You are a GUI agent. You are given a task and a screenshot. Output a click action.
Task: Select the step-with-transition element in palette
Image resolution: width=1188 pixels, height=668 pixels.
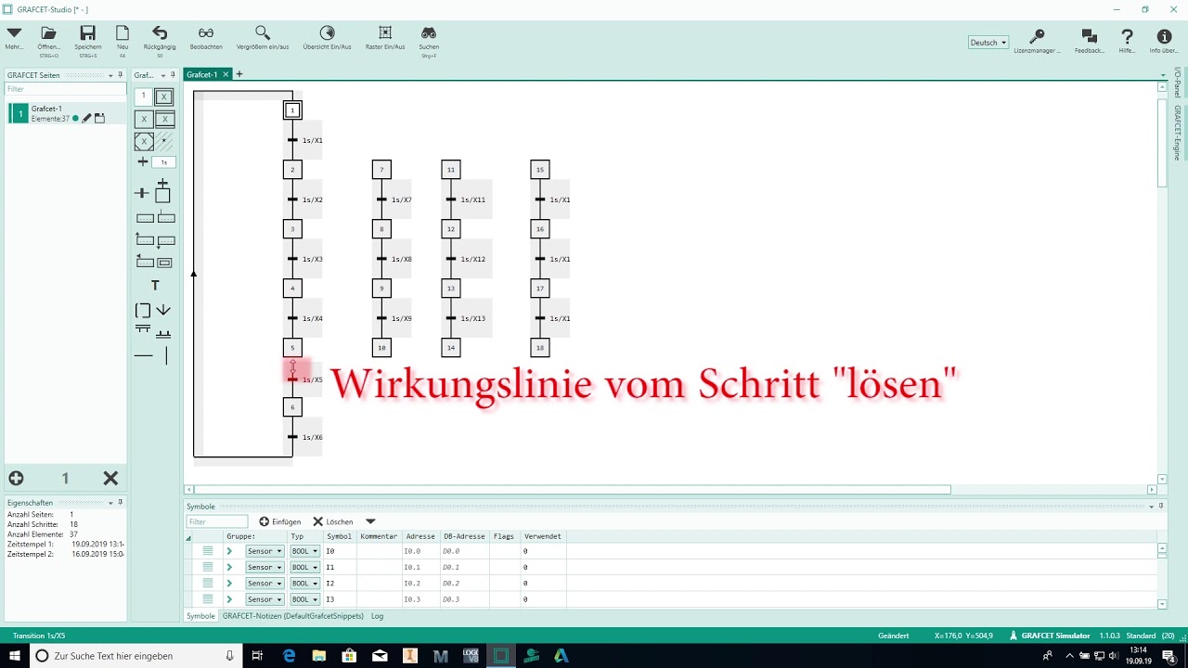pyautogui.click(x=162, y=191)
